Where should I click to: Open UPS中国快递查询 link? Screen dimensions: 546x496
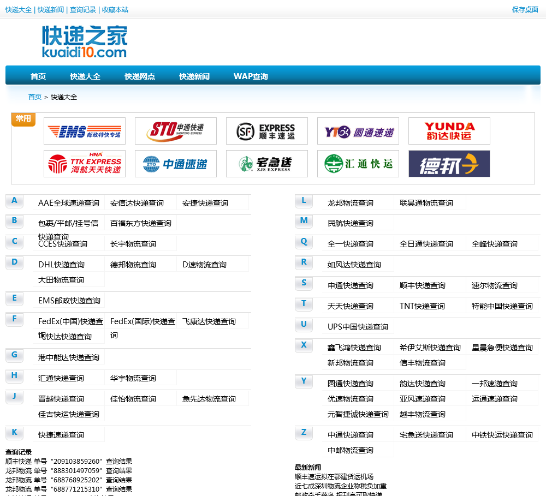tap(358, 327)
